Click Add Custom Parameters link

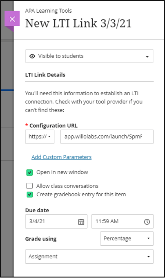(x=61, y=157)
